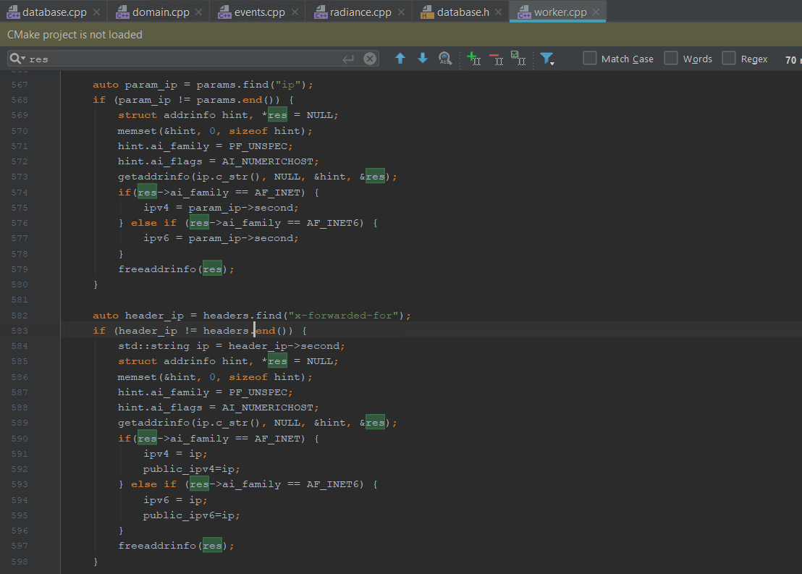This screenshot has height=574, width=802.
Task: Click 'AF_INET6' on line 576
Action: (x=332, y=223)
